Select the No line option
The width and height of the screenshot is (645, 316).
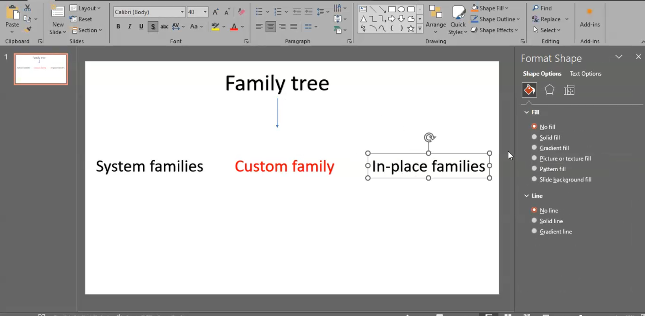click(x=545, y=210)
